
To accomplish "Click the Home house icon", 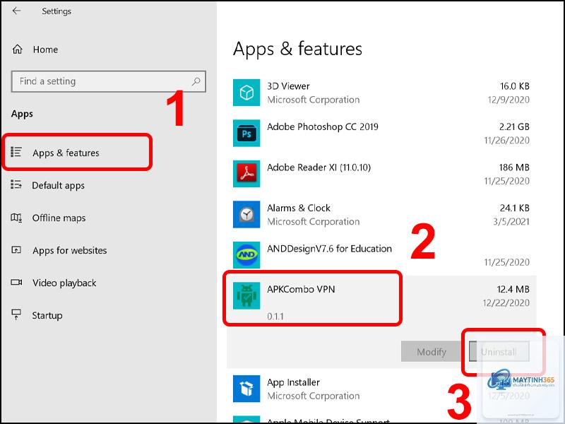I will pos(17,49).
